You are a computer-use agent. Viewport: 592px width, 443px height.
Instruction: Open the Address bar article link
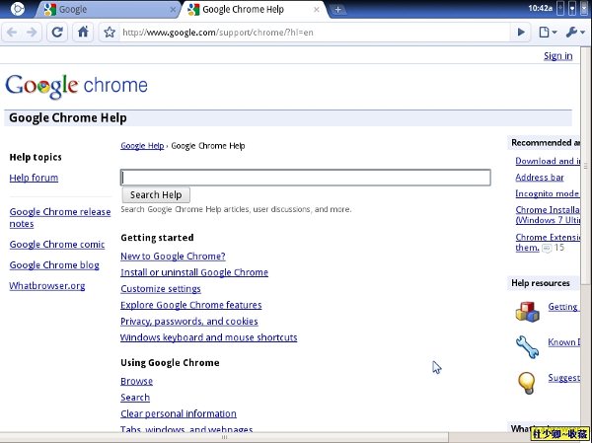(540, 178)
